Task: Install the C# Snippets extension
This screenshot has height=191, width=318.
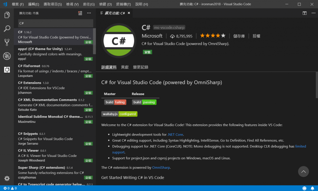Action: click(x=89, y=144)
